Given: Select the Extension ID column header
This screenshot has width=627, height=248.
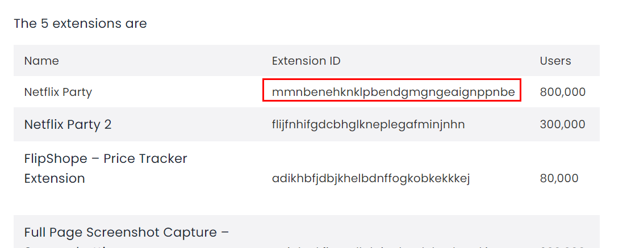Looking at the screenshot, I should [306, 61].
